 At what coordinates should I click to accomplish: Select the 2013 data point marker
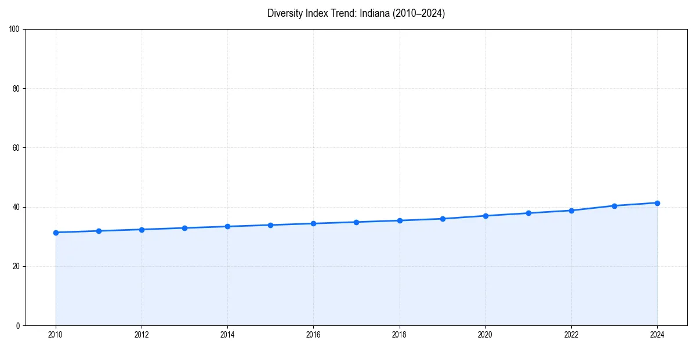tap(184, 227)
